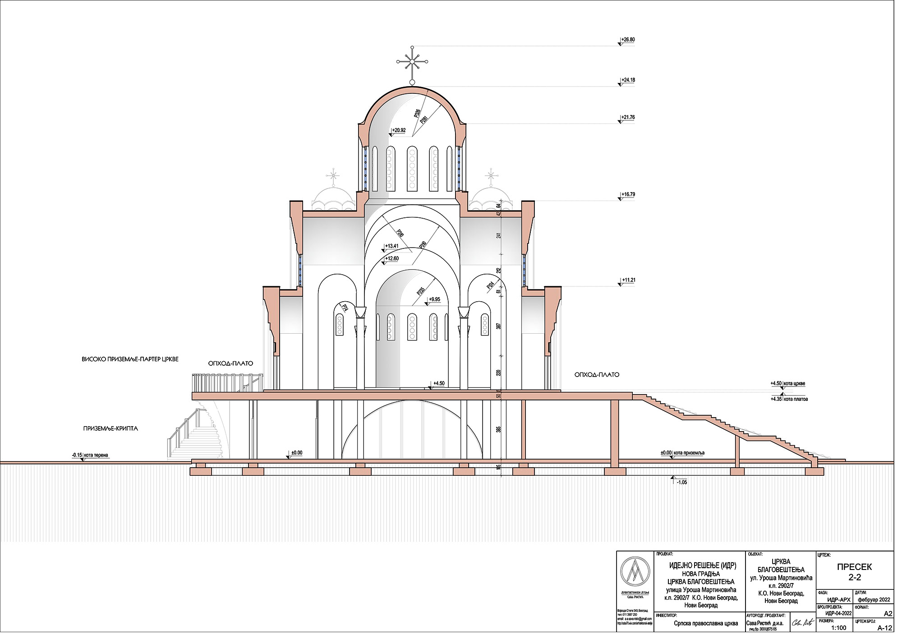This screenshot has height=634, width=902.
Task: Click the small cross on left side dome
Action: tap(333, 175)
